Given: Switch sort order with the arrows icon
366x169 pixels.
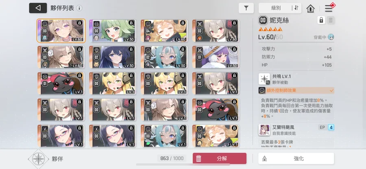Looking at the screenshot, I should coord(296,8).
